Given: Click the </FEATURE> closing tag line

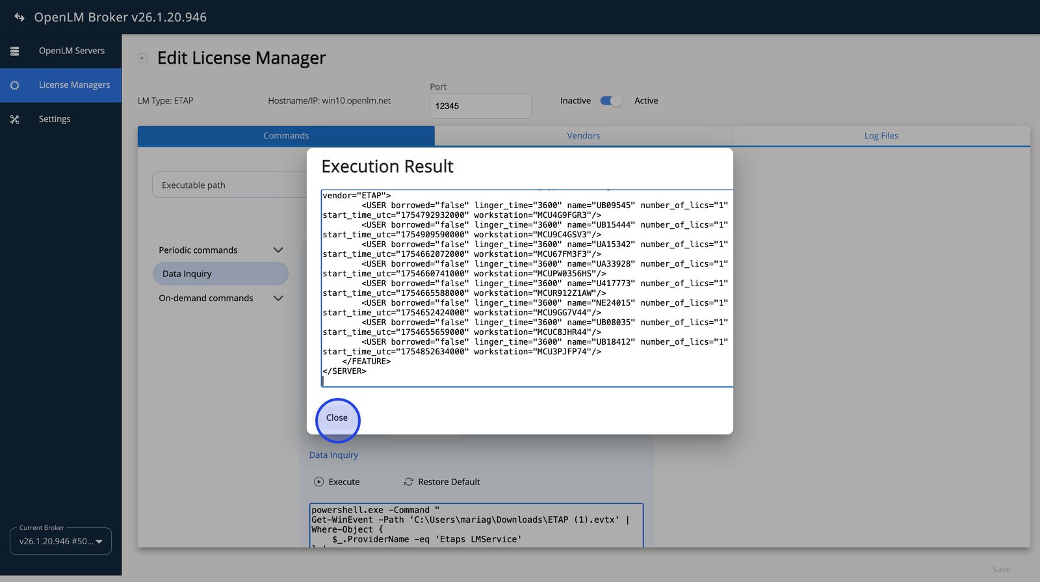Looking at the screenshot, I should (367, 362).
